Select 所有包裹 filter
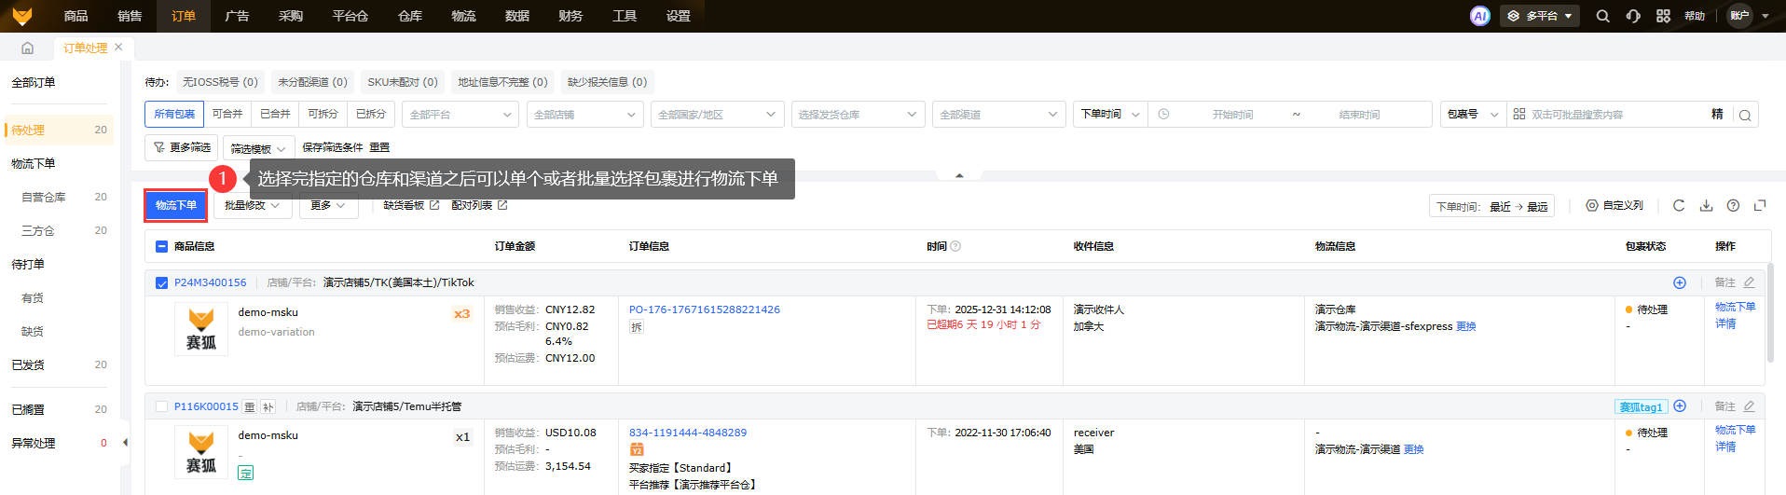The height and width of the screenshot is (495, 1786). click(174, 114)
